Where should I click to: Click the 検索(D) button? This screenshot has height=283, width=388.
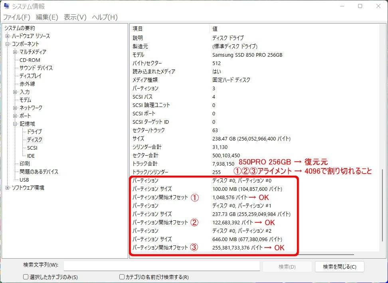tap(287, 267)
